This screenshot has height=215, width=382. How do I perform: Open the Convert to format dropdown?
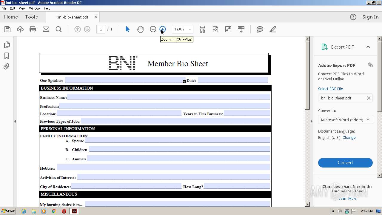click(x=345, y=120)
